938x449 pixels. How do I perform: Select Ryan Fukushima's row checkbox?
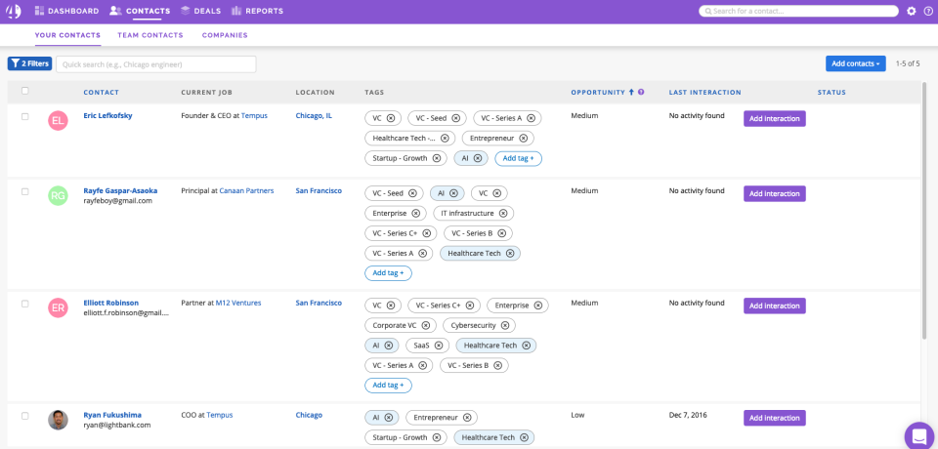tap(25, 416)
